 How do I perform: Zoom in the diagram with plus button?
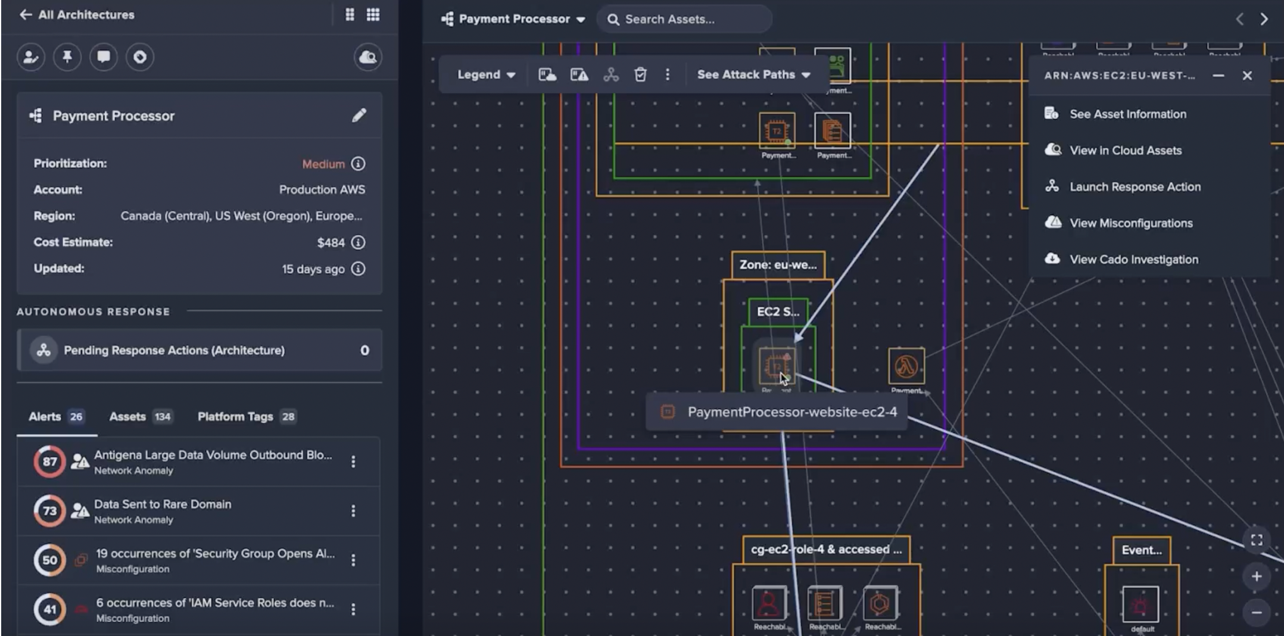pyautogui.click(x=1257, y=576)
